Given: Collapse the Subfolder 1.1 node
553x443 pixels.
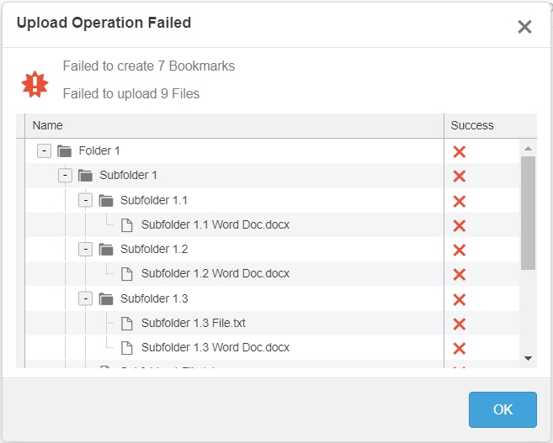Looking at the screenshot, I should [x=86, y=200].
